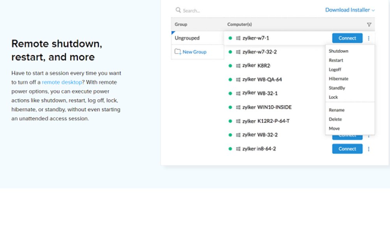390x228 pixels.
Task: Click the search magnifier icon
Action: (x=178, y=10)
